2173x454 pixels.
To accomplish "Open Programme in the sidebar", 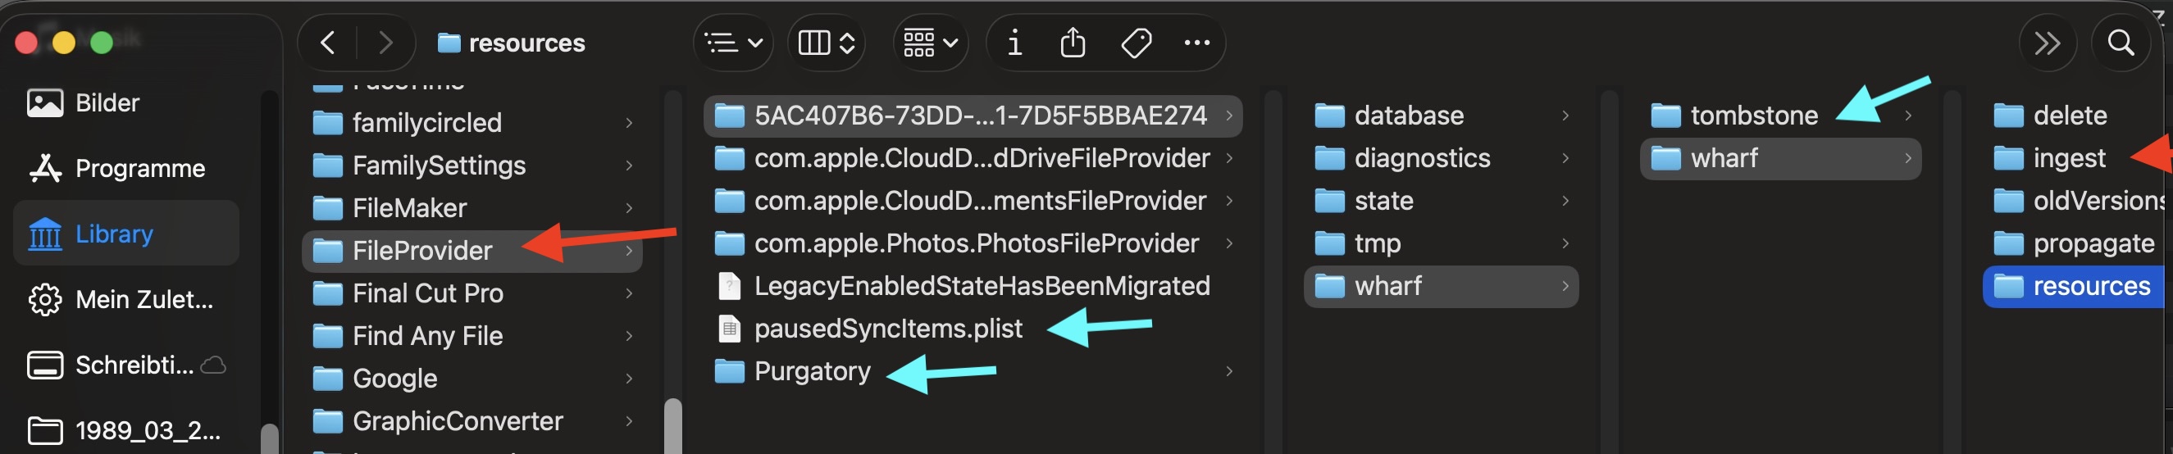I will [x=139, y=169].
